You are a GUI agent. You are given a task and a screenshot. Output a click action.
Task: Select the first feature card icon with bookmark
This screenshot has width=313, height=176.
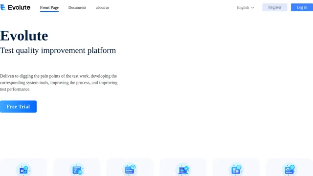(x=23, y=170)
